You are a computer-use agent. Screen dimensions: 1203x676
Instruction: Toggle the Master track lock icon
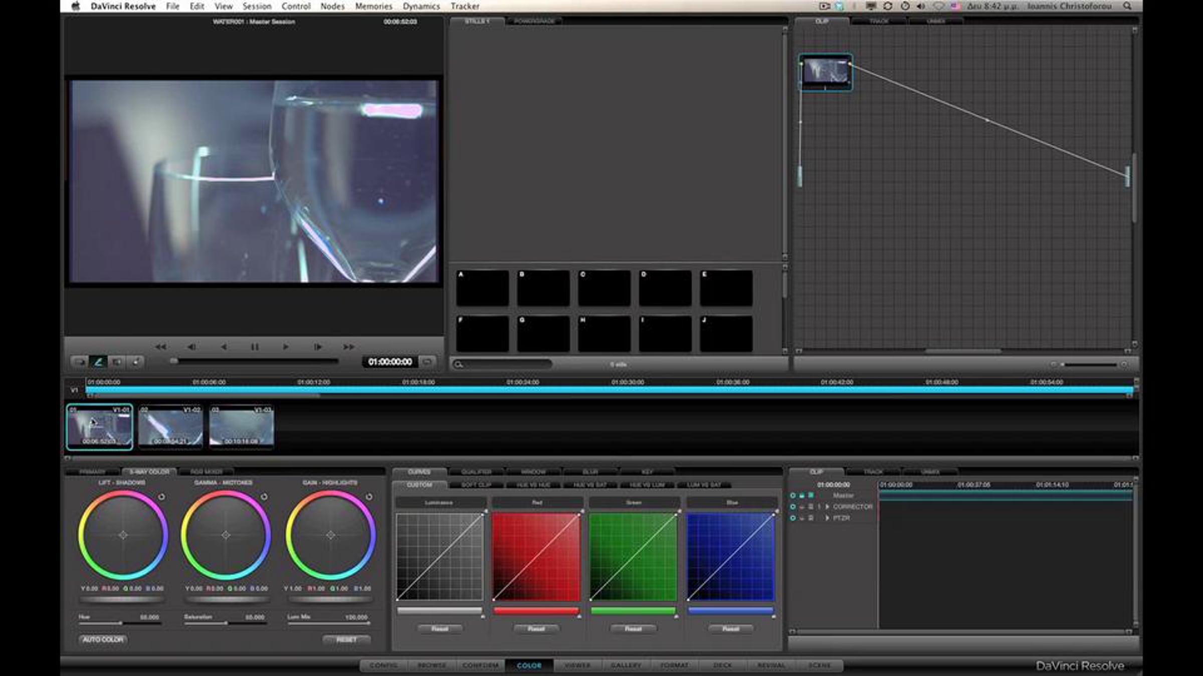[x=801, y=495]
